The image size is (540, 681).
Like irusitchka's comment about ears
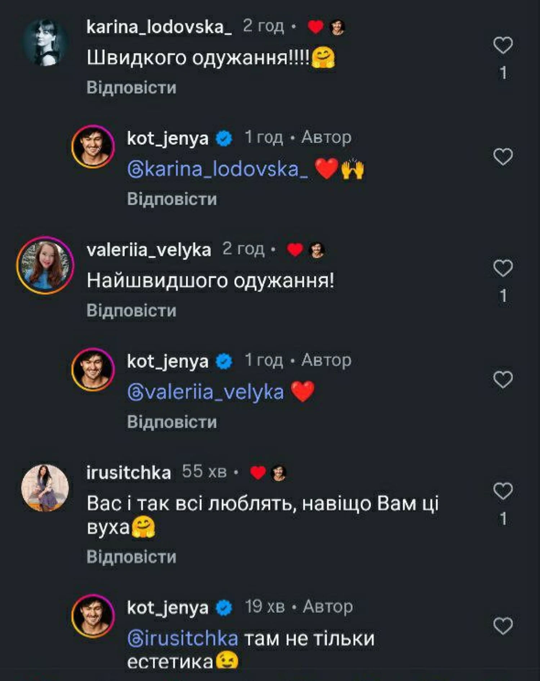click(503, 491)
